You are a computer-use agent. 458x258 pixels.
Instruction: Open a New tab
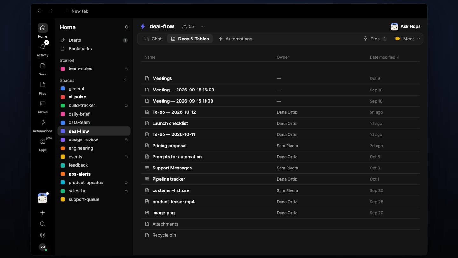(x=77, y=11)
